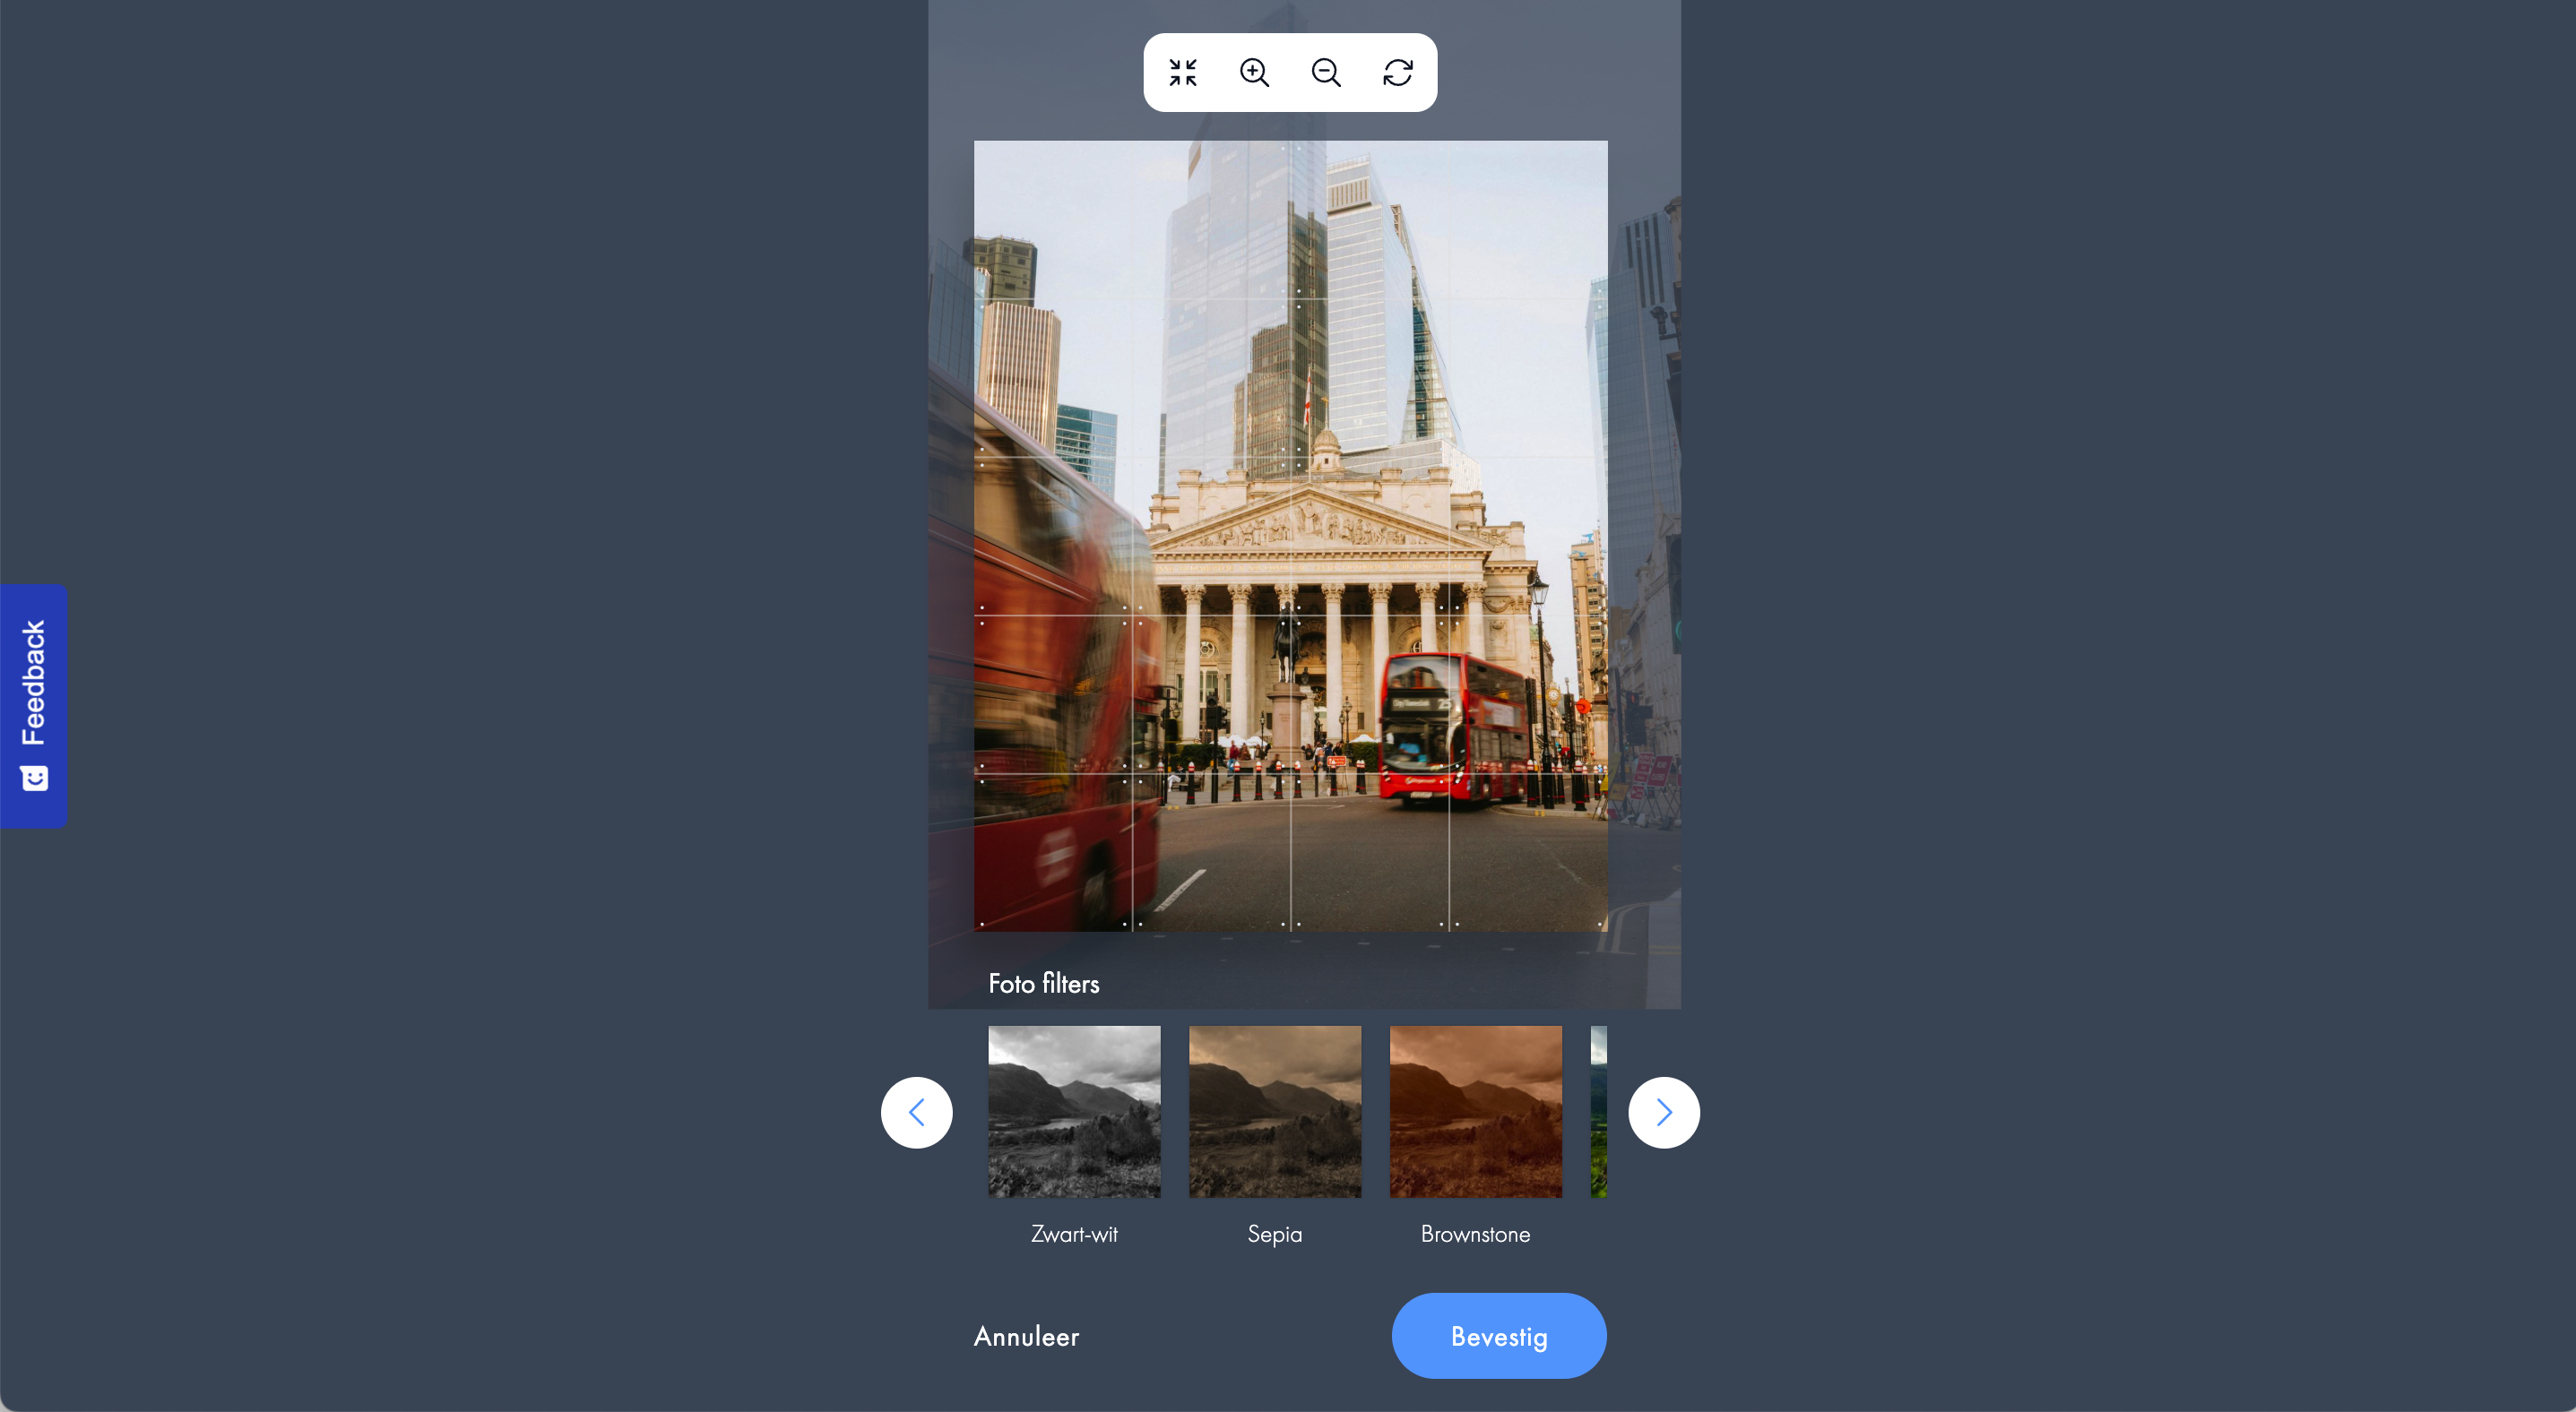Click the Sepia label
This screenshot has height=1412, width=2576.
[1275, 1234]
